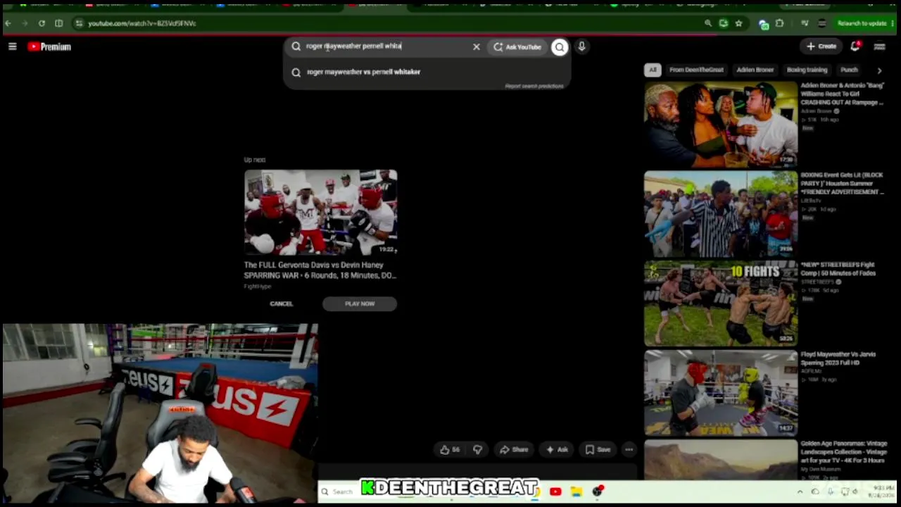Image resolution: width=901 pixels, height=507 pixels.
Task: Show more filter chips with right chevron
Action: pos(879,70)
